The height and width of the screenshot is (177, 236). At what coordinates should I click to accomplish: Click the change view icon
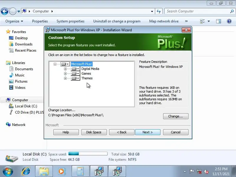coord(202,21)
